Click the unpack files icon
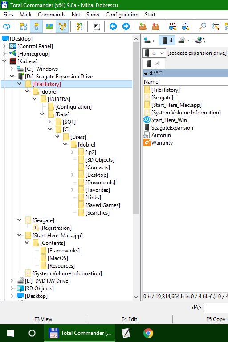The height and width of the screenshot is (342, 228). point(155,26)
